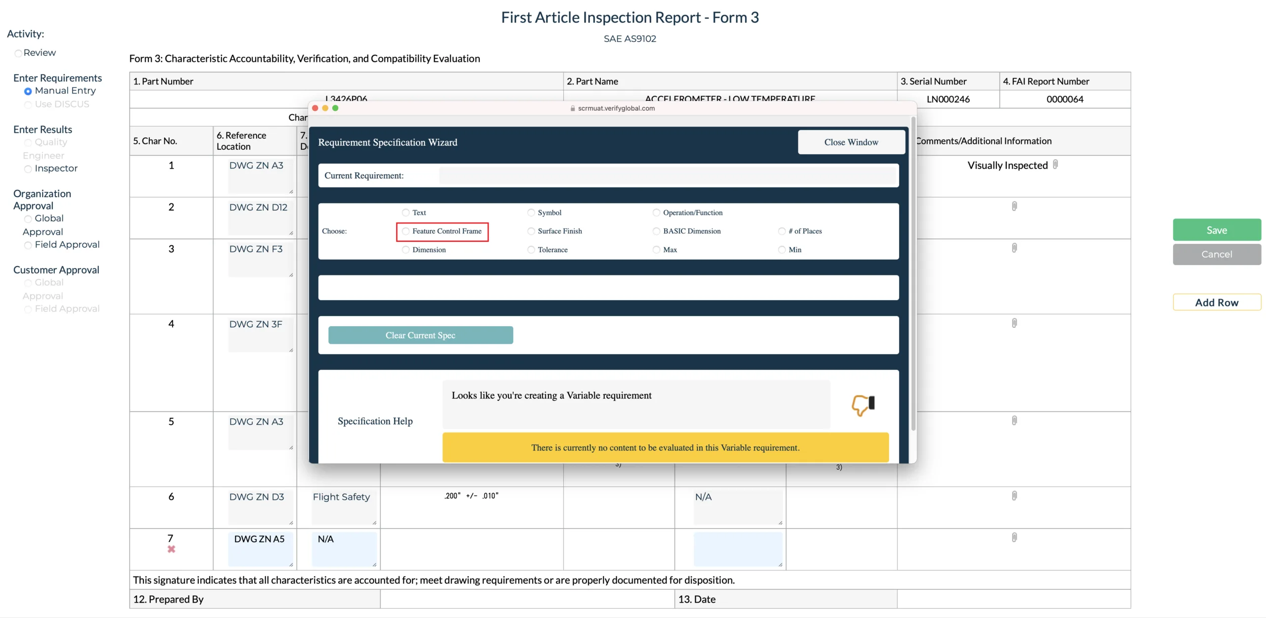1266x618 pixels.
Task: Click the N/A results field in row 6
Action: (x=738, y=507)
